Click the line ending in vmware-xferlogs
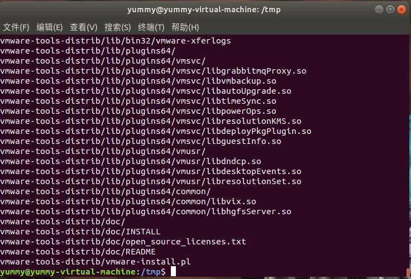 point(116,41)
